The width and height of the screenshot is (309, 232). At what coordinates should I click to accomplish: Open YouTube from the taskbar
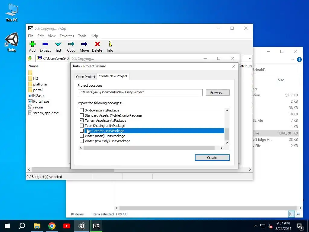click(x=67, y=226)
